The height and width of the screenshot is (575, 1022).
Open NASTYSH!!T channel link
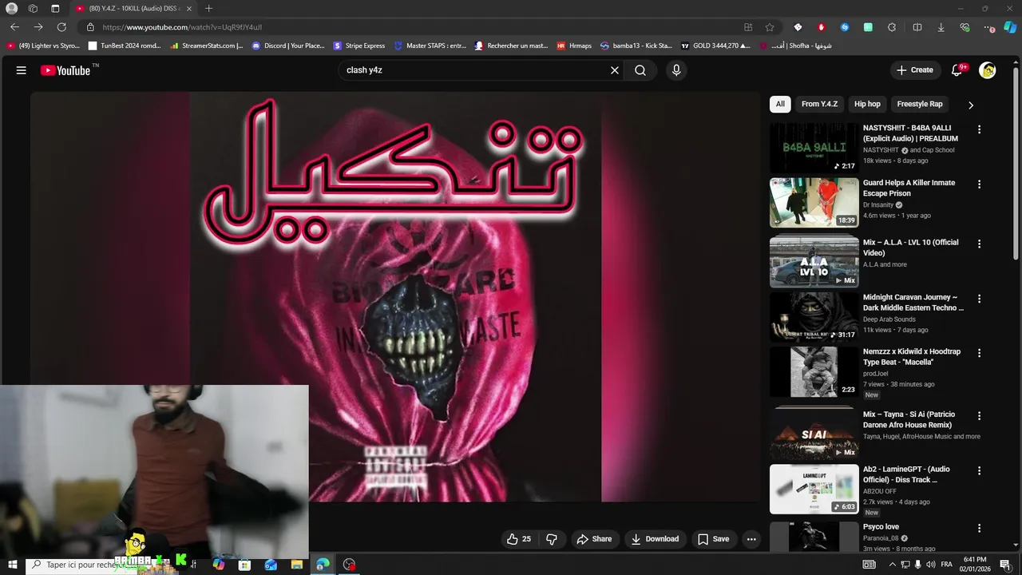tap(881, 150)
